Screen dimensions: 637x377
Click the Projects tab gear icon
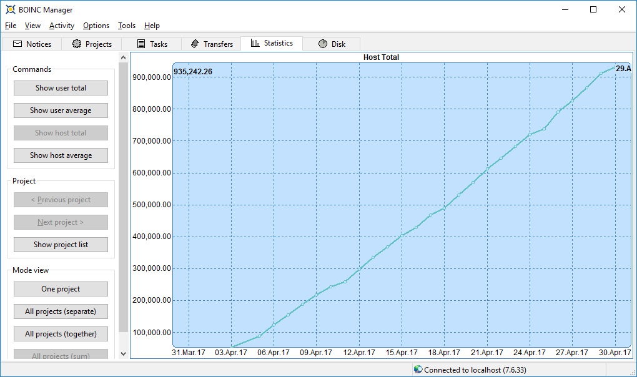tap(76, 44)
